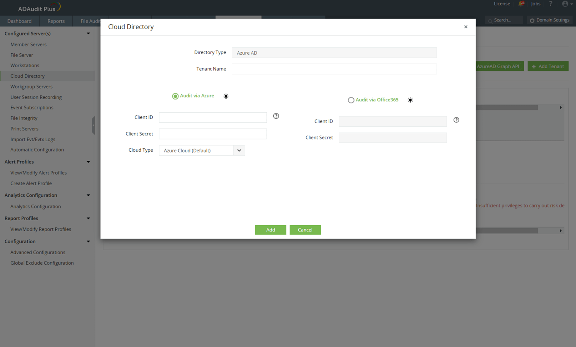Switch to the Reports tab

click(56, 21)
